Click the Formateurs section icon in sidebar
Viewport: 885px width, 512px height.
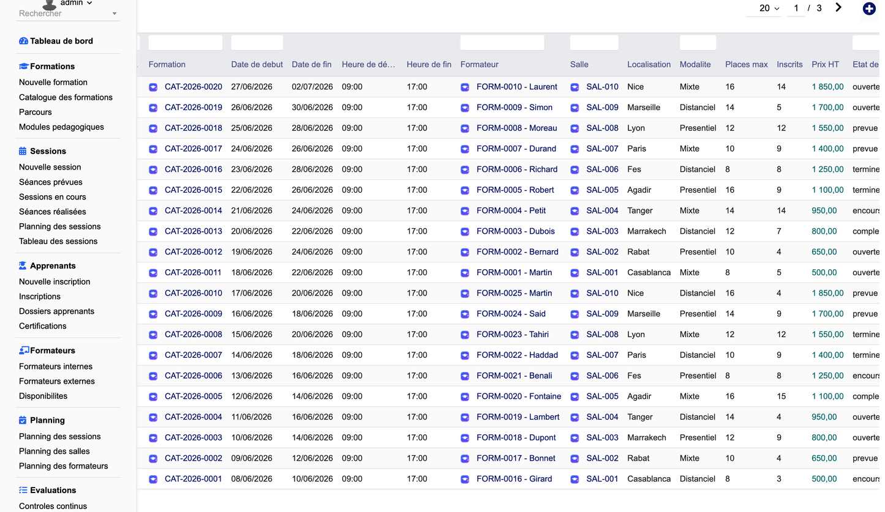click(x=24, y=351)
